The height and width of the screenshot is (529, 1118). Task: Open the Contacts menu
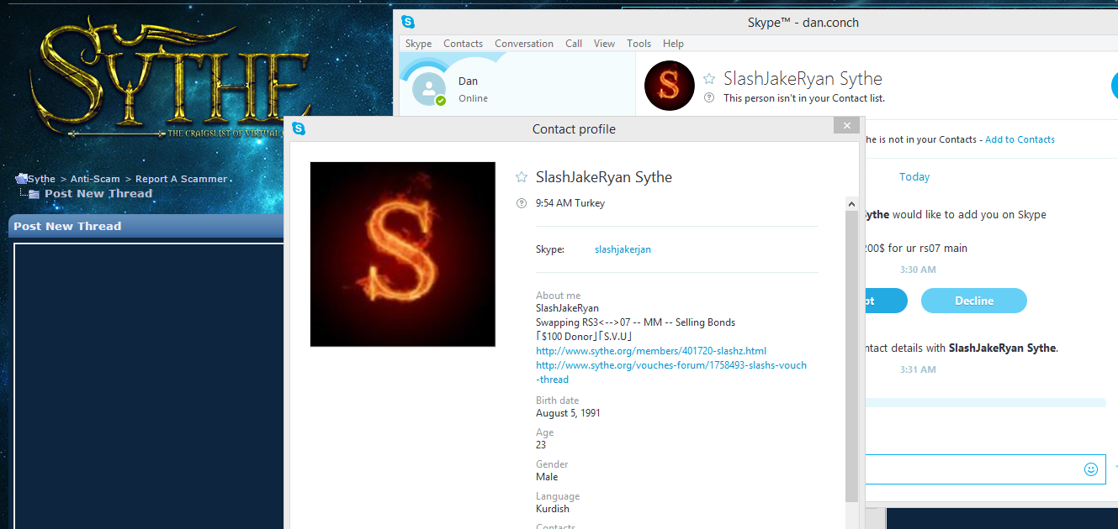click(x=463, y=44)
